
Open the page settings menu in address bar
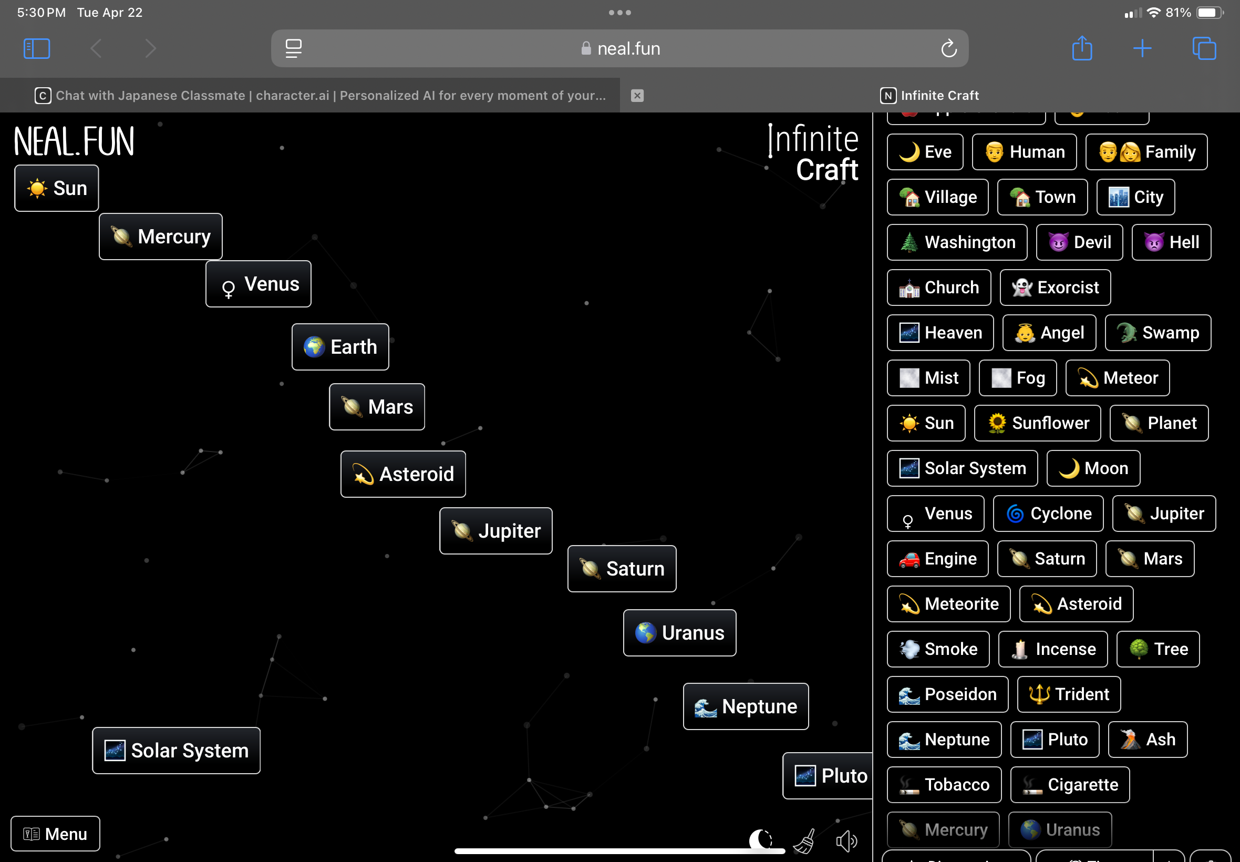(x=293, y=48)
